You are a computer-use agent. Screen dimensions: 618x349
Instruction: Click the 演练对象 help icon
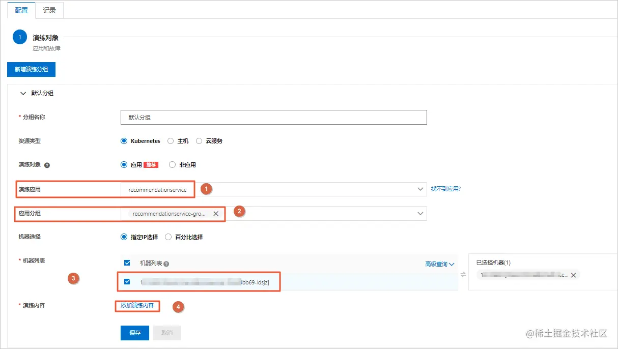click(x=47, y=165)
